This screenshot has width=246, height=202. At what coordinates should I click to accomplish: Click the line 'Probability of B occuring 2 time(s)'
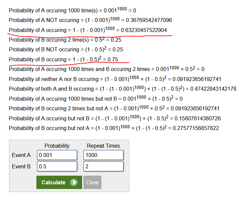pyautogui.click(x=65, y=40)
